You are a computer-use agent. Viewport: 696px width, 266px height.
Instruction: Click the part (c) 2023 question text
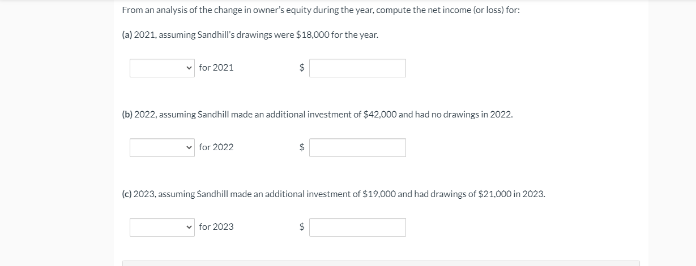334,194
